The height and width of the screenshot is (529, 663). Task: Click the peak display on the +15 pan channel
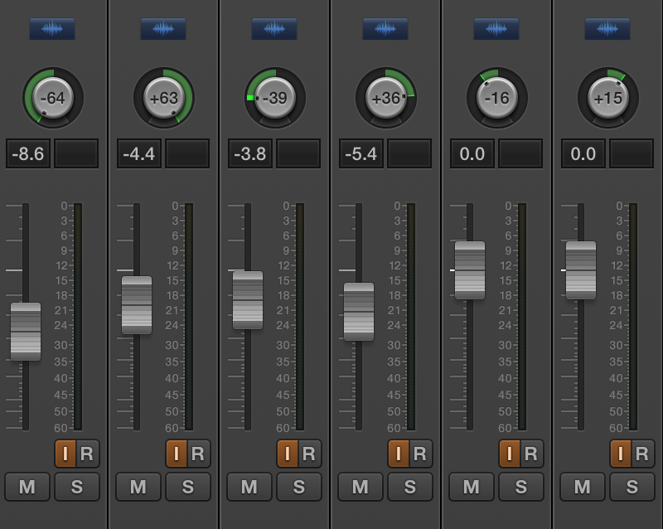632,153
